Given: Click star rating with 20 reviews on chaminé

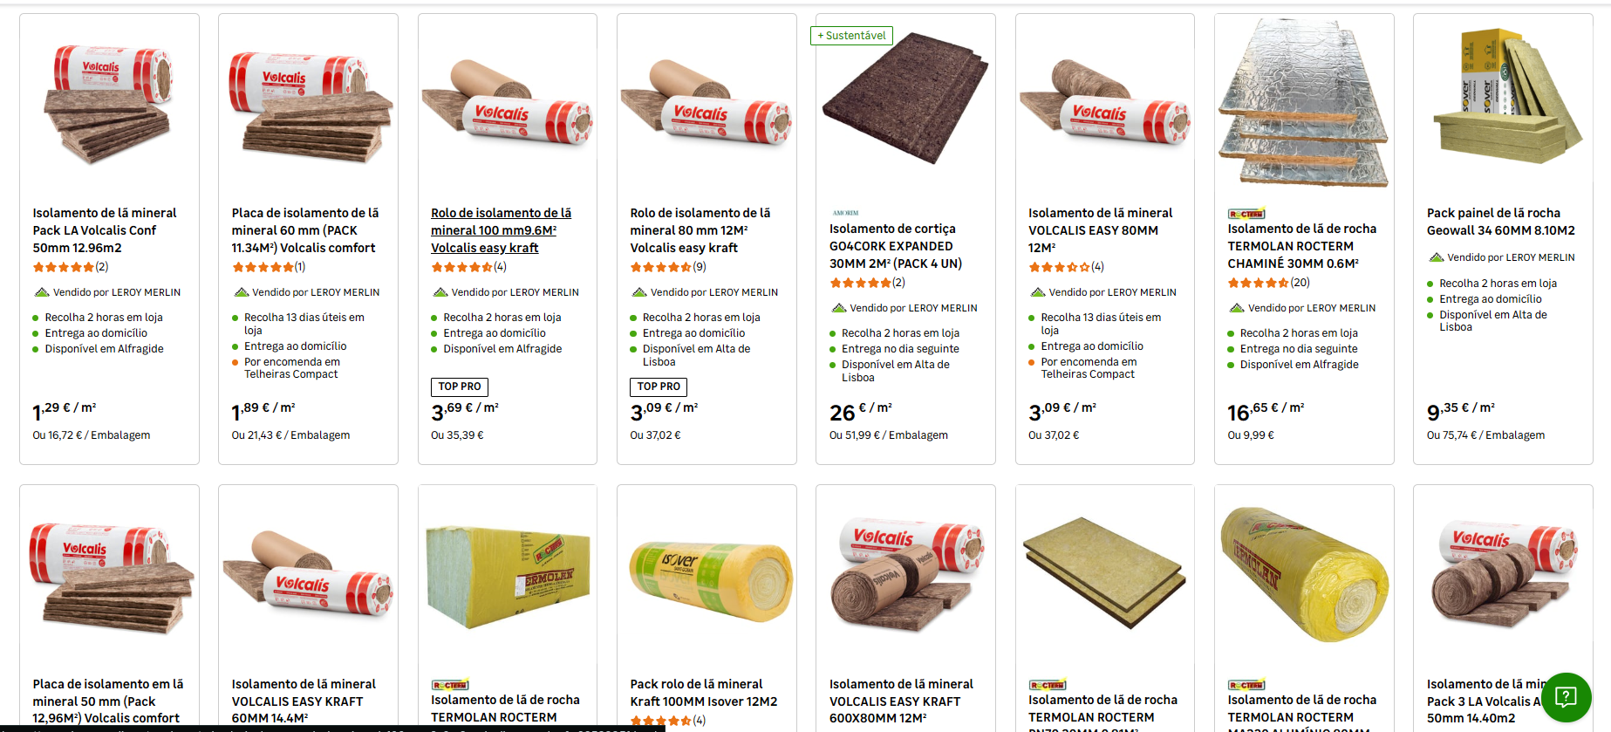Looking at the screenshot, I should pyautogui.click(x=1259, y=283).
